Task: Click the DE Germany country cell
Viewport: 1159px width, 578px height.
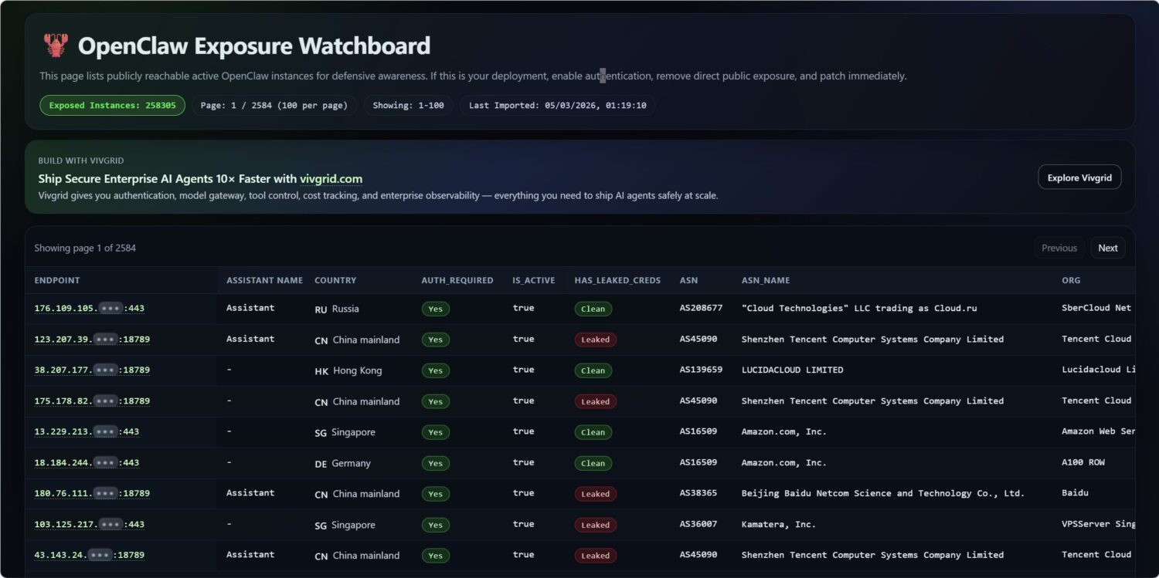Action: pyautogui.click(x=343, y=463)
